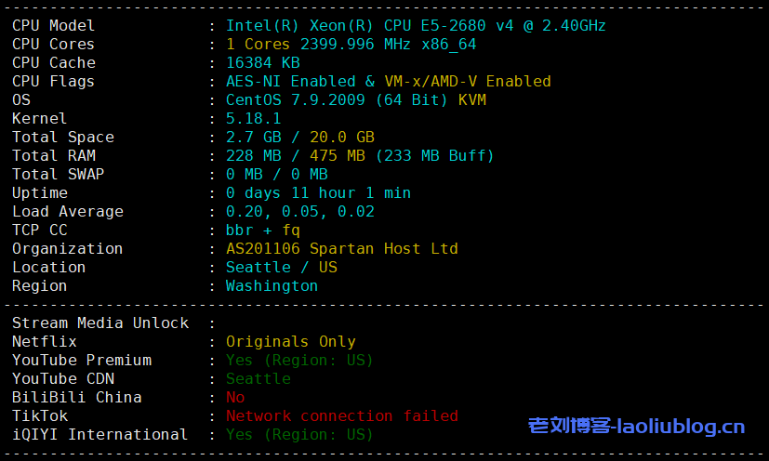The width and height of the screenshot is (769, 461).
Task: Click the 16384 KB cache value
Action: coord(262,63)
